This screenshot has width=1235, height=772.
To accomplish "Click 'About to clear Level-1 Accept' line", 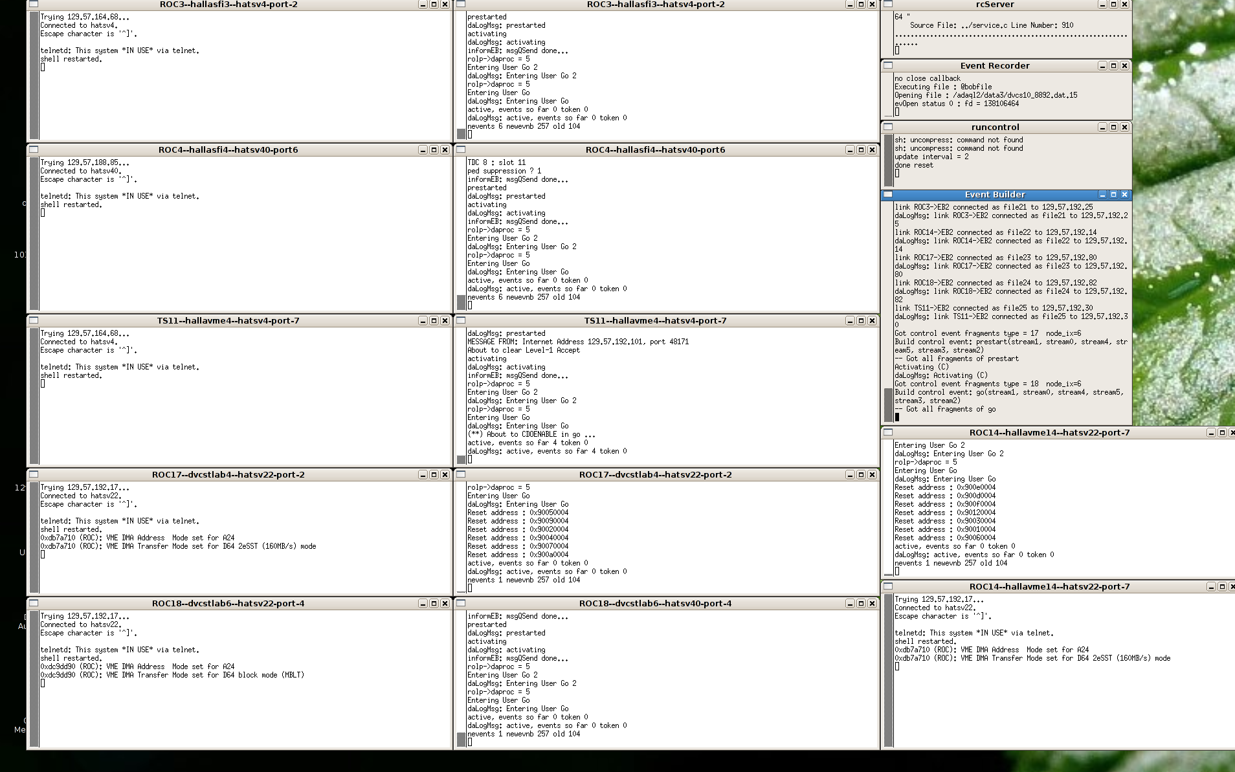I will tap(524, 350).
